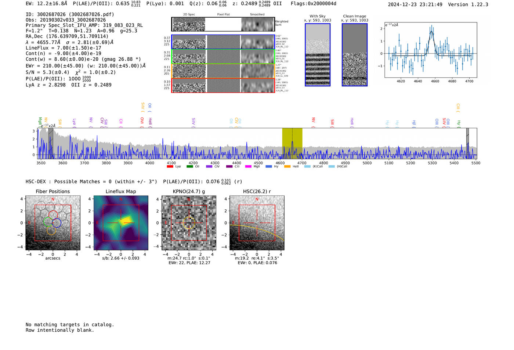Click the Gaussian emission line fit plot

431,50
